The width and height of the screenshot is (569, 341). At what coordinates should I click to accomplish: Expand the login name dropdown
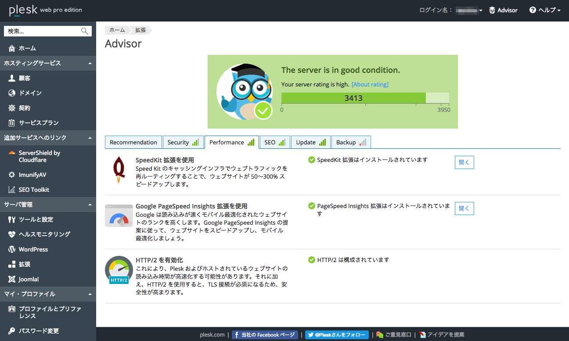469,10
